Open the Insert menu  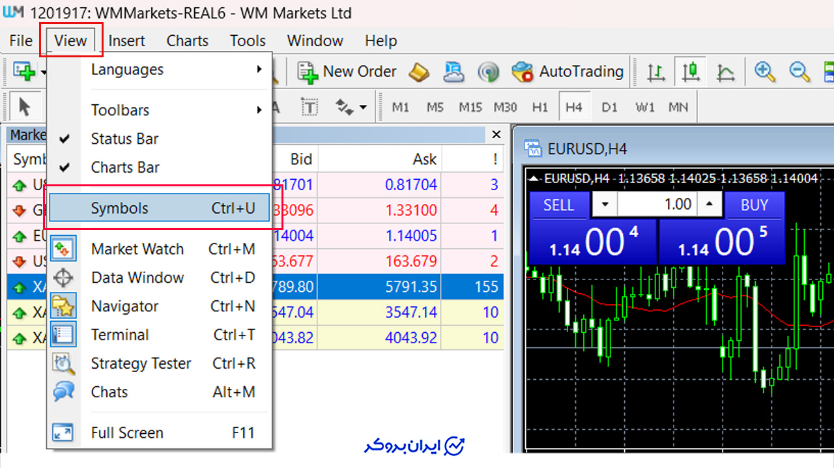coord(126,40)
